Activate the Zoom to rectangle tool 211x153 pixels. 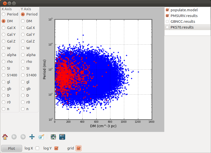(x=41, y=137)
